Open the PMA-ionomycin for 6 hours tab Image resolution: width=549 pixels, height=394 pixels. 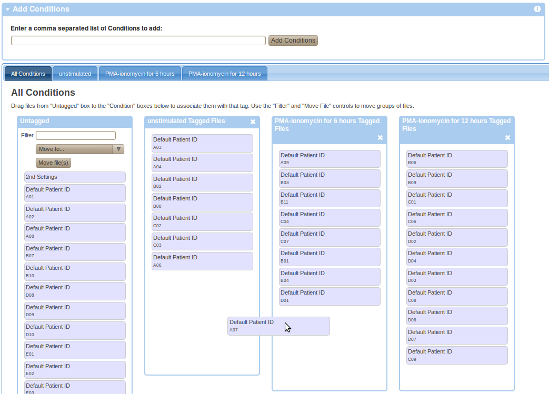pyautogui.click(x=139, y=74)
